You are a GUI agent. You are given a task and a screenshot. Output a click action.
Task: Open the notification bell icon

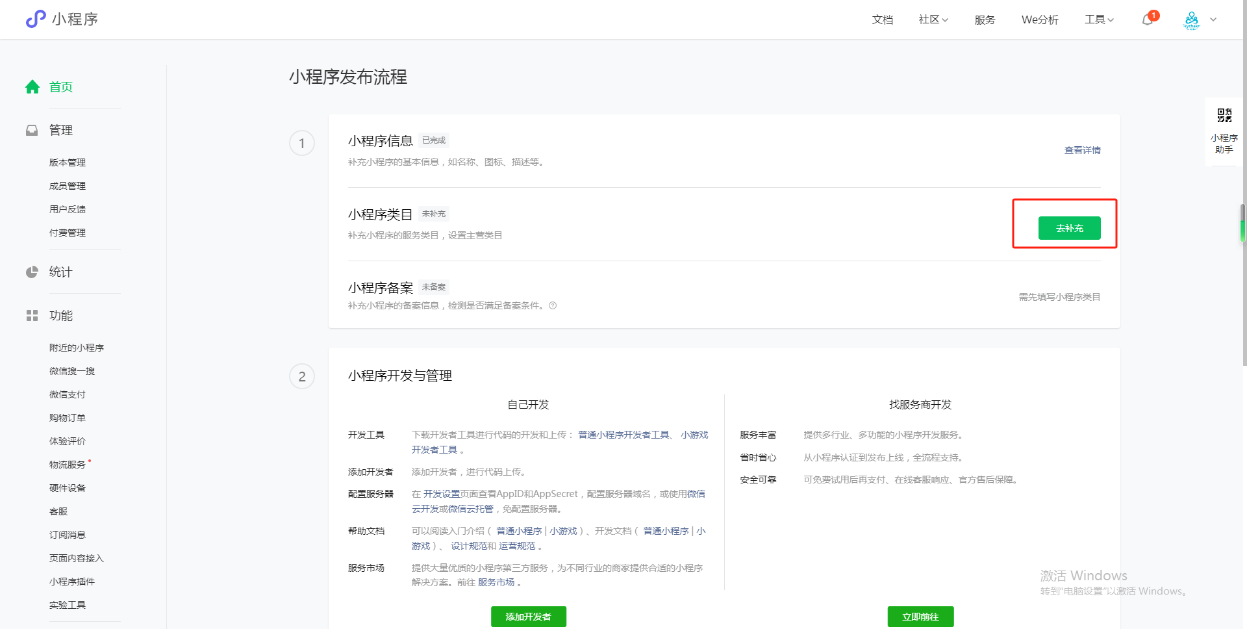tap(1148, 19)
